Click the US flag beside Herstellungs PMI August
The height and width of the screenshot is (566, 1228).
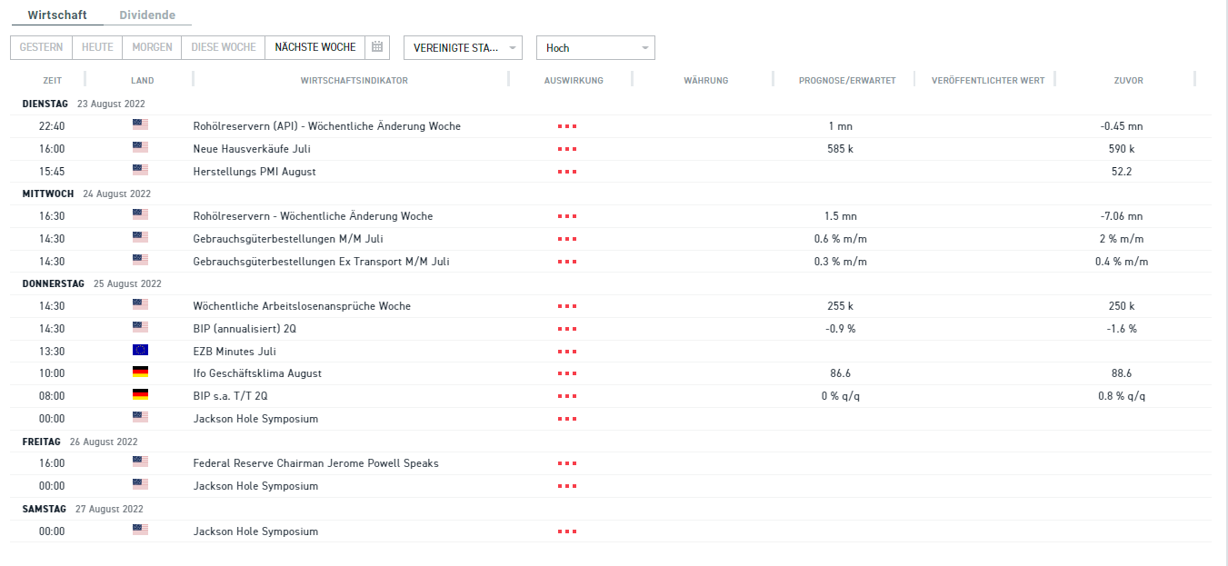tap(140, 170)
